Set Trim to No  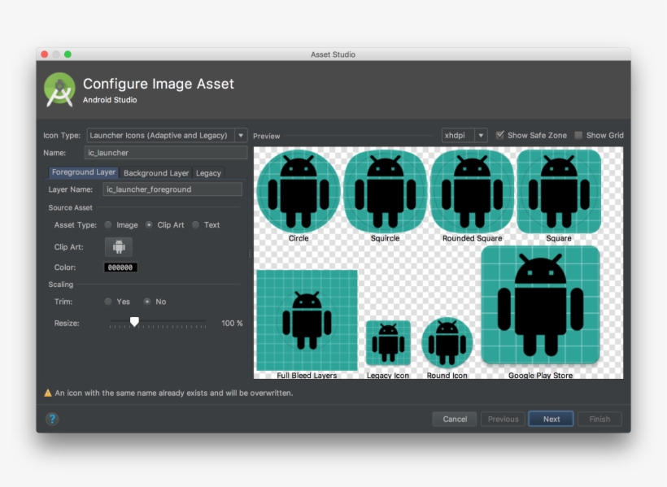[x=147, y=301]
